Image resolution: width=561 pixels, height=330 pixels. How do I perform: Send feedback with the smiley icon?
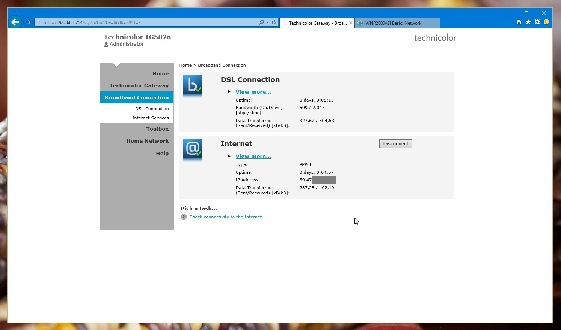coord(546,22)
